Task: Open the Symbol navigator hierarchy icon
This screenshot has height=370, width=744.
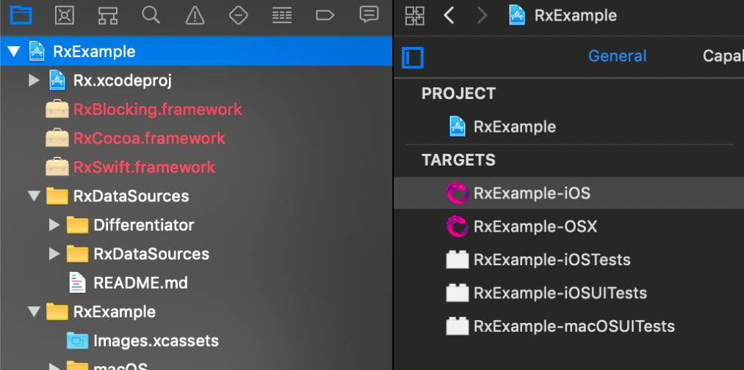Action: pos(108,15)
